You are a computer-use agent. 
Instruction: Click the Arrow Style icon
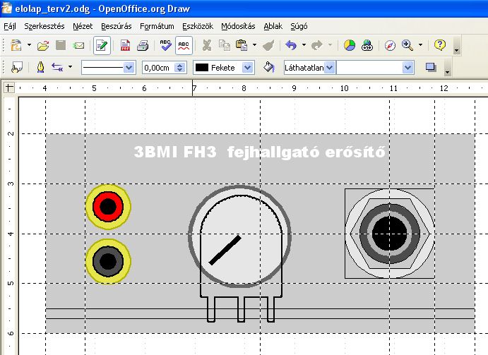coord(57,67)
